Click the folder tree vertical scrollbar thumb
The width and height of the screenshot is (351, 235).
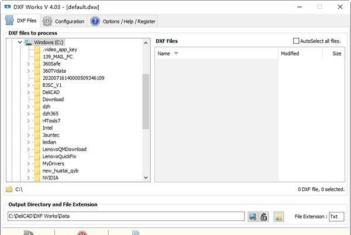(x=146, y=101)
